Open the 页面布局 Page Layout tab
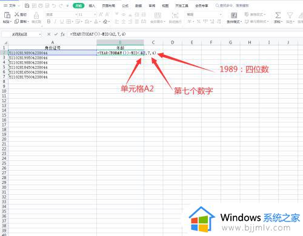The width and height of the screenshot is (303, 236). click(x=108, y=6)
